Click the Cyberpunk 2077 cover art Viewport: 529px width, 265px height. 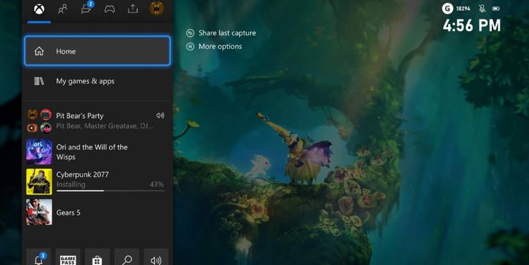(39, 182)
